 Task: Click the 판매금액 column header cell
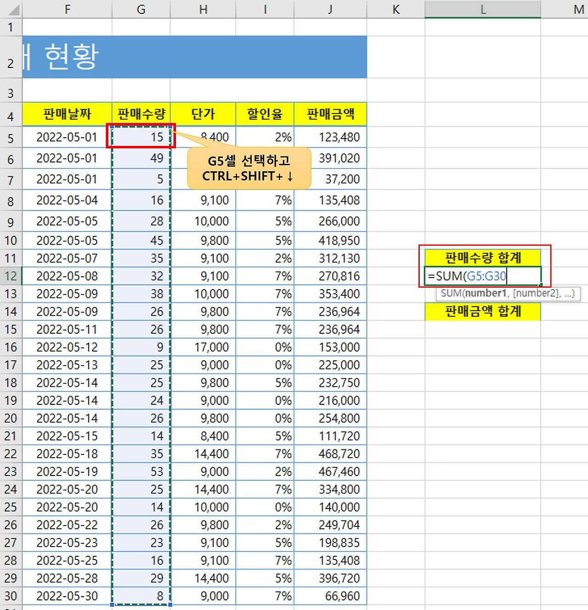[330, 114]
